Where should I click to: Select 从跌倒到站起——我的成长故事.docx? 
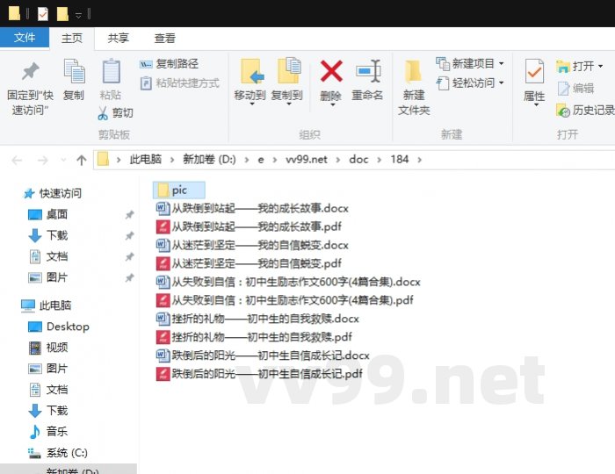pos(252,208)
